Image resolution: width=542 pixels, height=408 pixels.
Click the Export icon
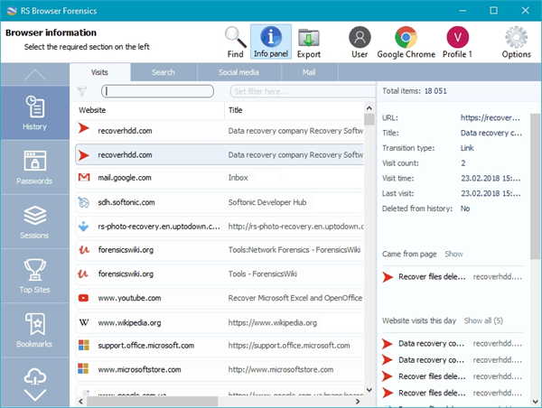point(310,42)
